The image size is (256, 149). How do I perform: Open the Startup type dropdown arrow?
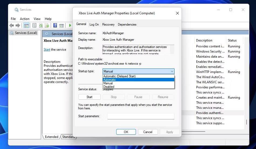(x=172, y=71)
